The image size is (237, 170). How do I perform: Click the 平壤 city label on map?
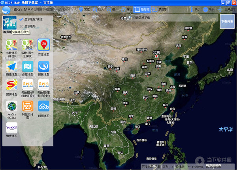click(x=186, y=57)
